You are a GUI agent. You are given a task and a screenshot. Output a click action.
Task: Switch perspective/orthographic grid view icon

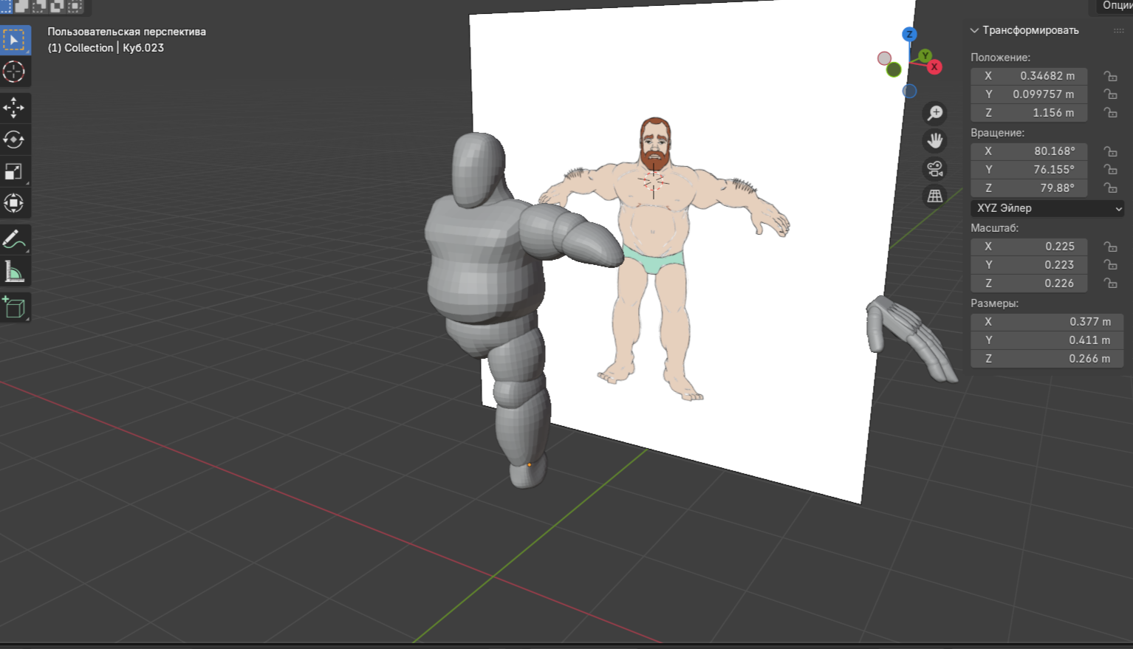tap(935, 196)
